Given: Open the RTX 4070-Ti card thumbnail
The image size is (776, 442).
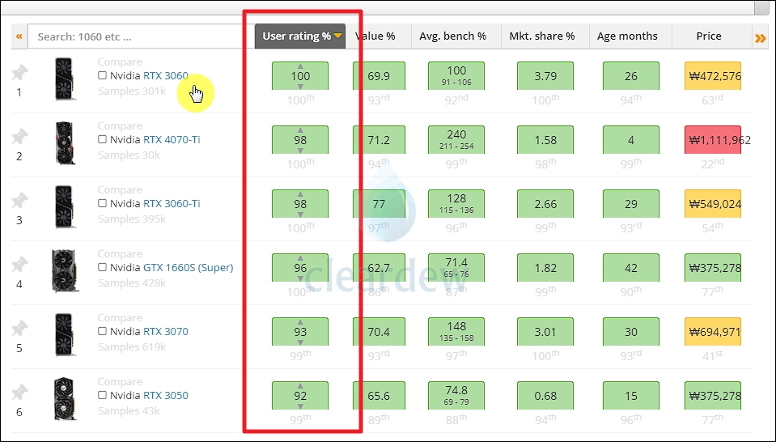Looking at the screenshot, I should click(65, 143).
